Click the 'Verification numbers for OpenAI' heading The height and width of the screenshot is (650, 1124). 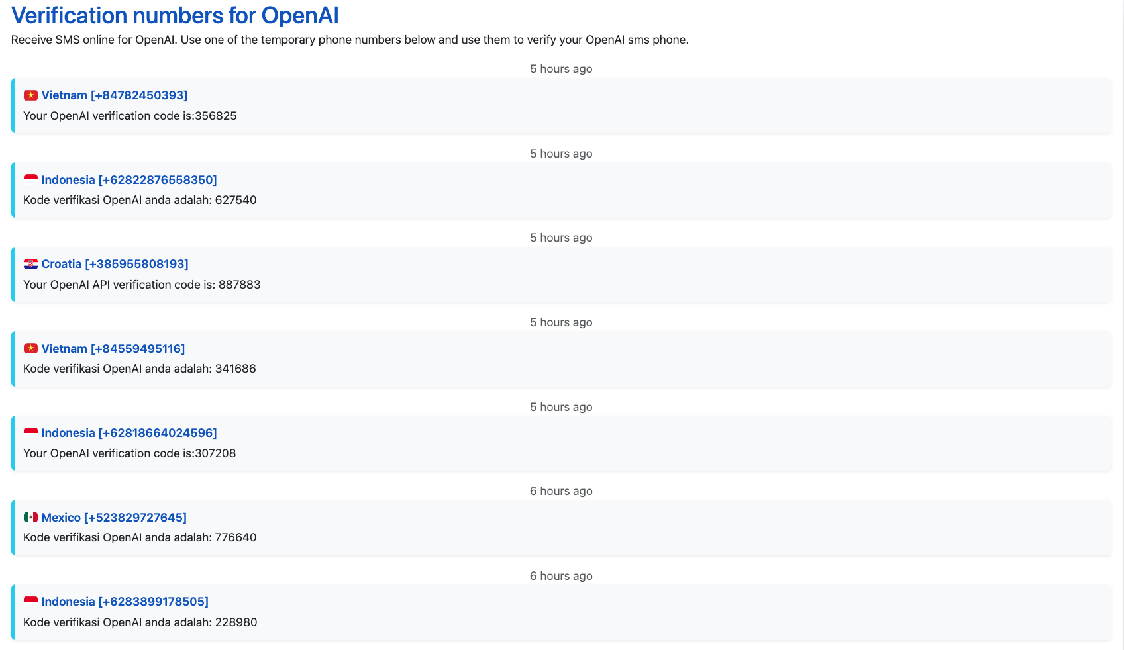click(176, 15)
